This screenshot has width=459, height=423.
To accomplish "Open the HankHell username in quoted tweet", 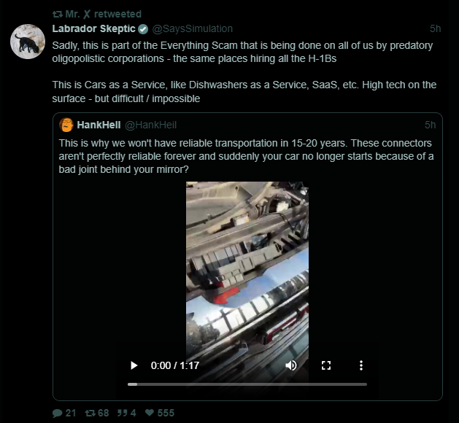I will coord(99,125).
